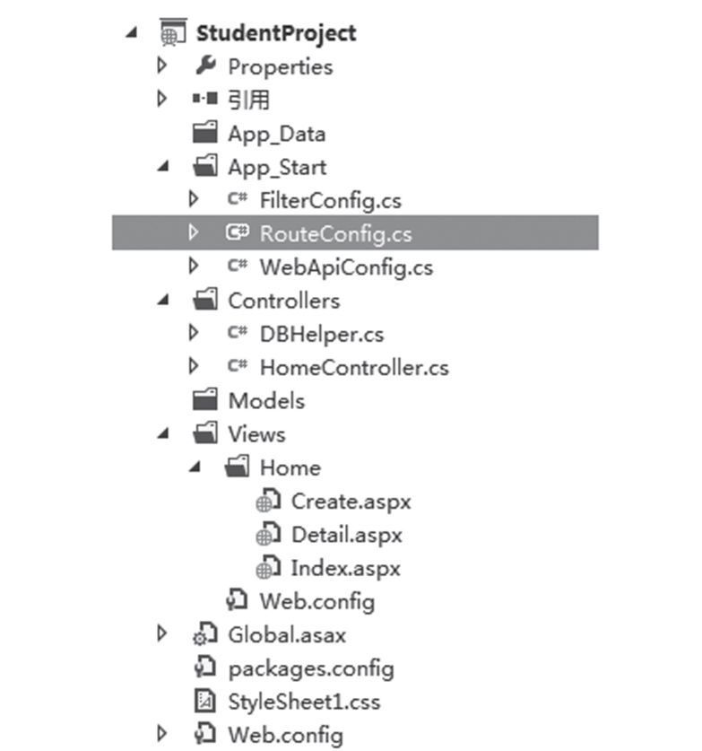Click the App_Data folder icon

(204, 133)
